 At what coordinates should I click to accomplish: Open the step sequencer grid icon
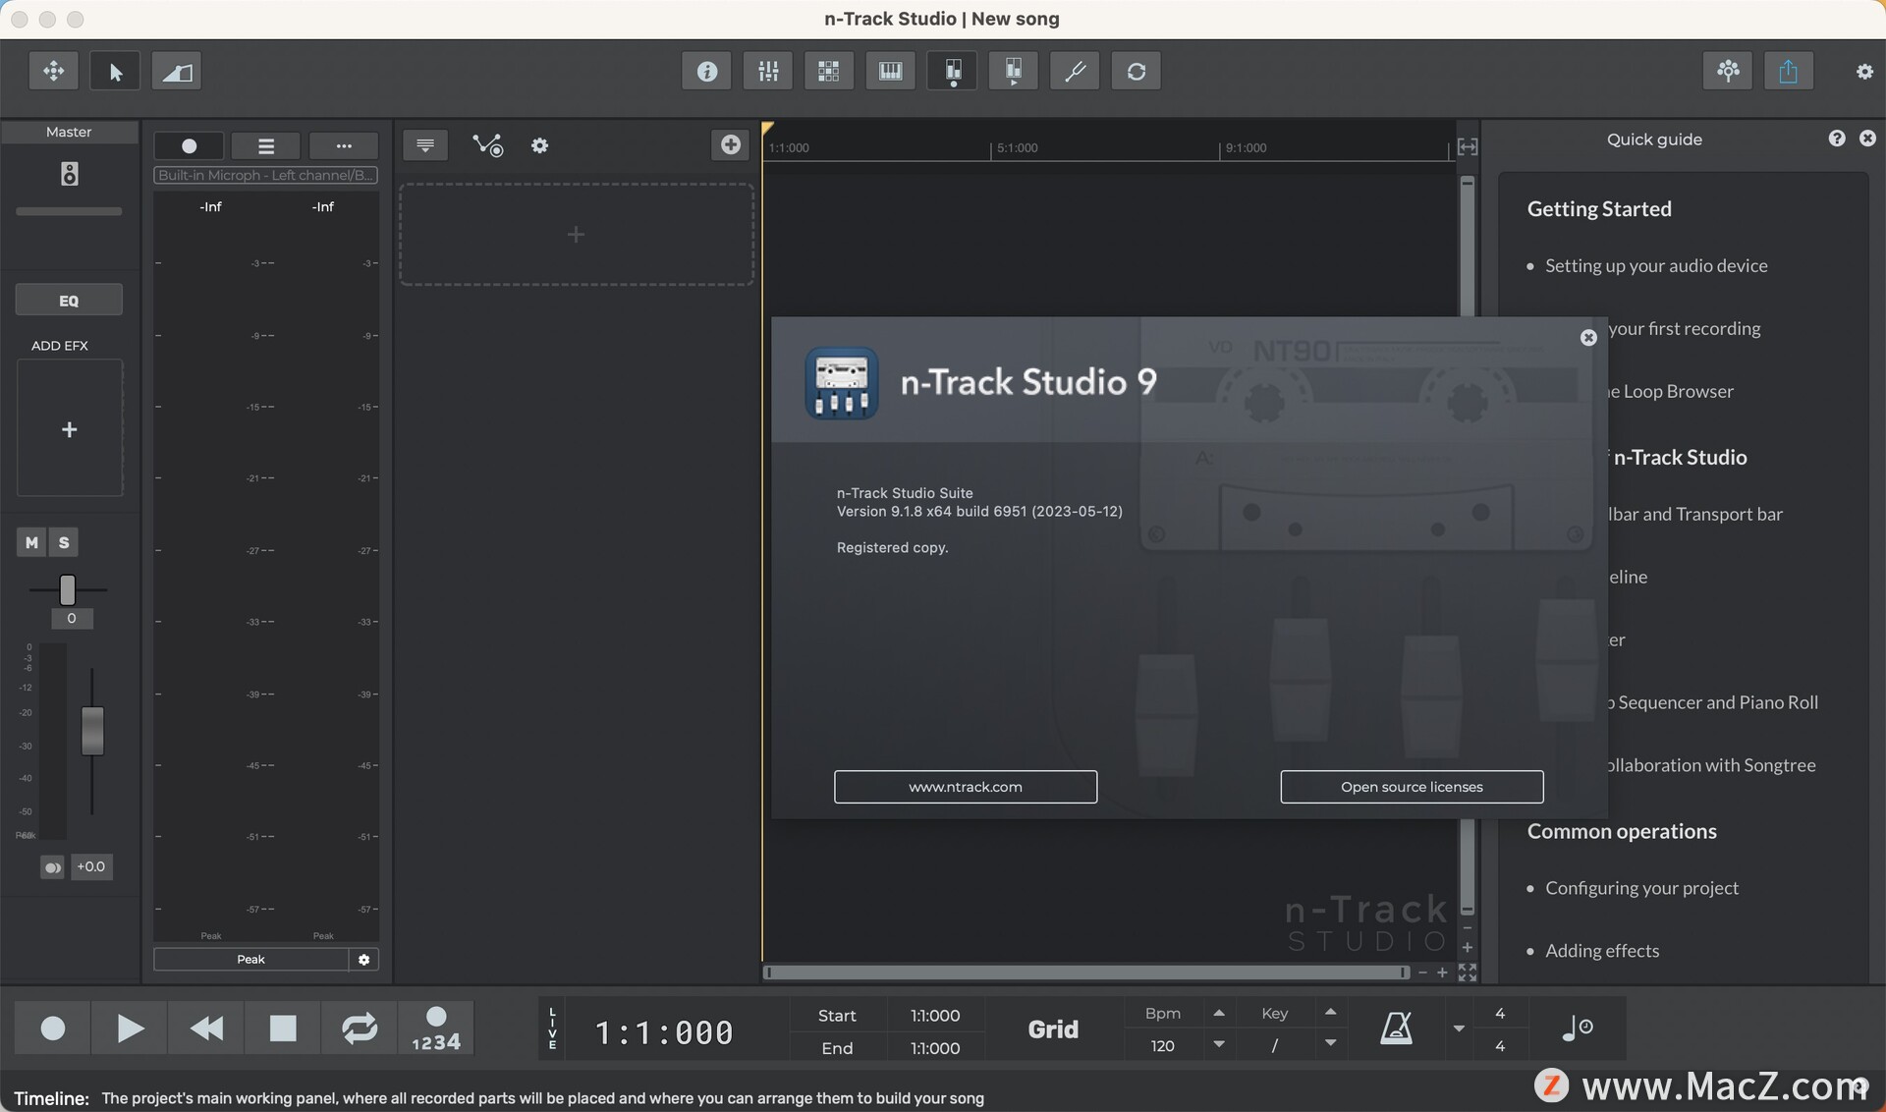coord(829,71)
